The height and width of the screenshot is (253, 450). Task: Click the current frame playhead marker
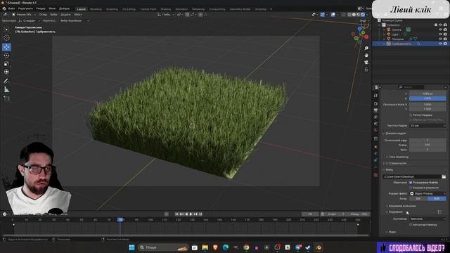click(x=120, y=220)
